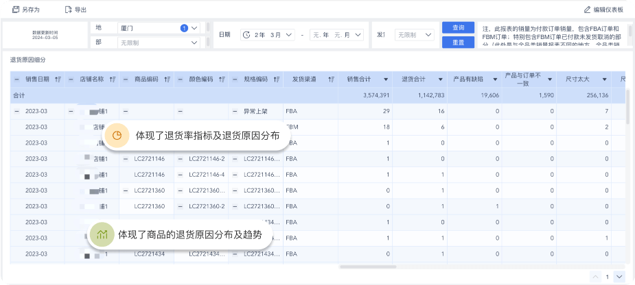Click the 导出 export icon

click(x=67, y=10)
